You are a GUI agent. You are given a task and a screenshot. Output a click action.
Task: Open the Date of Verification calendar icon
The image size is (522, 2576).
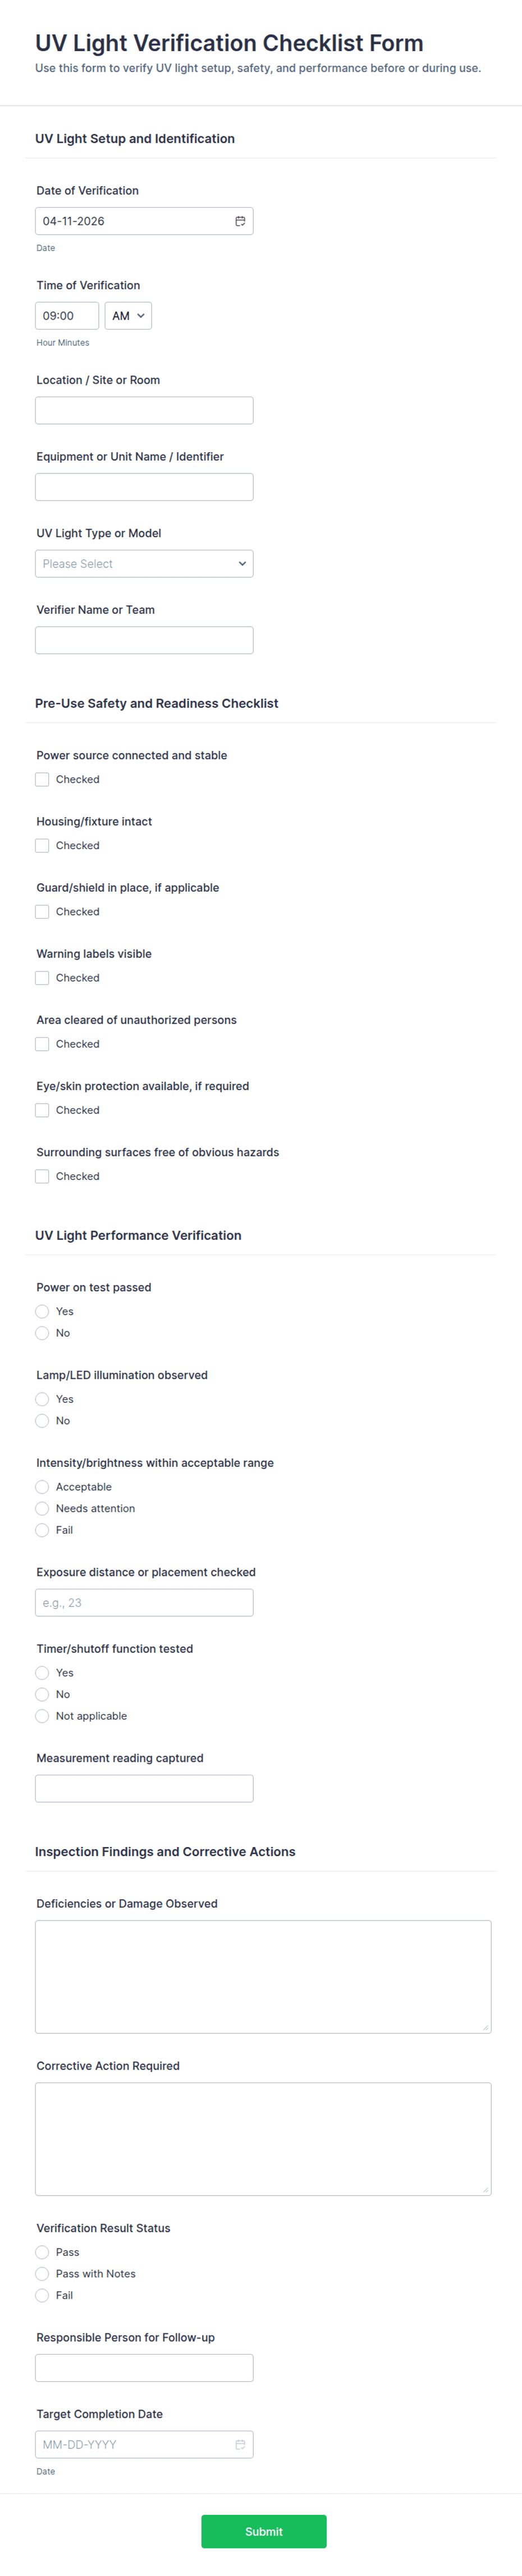(240, 221)
